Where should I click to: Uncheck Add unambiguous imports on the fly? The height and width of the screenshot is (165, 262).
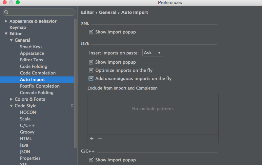[x=91, y=78]
